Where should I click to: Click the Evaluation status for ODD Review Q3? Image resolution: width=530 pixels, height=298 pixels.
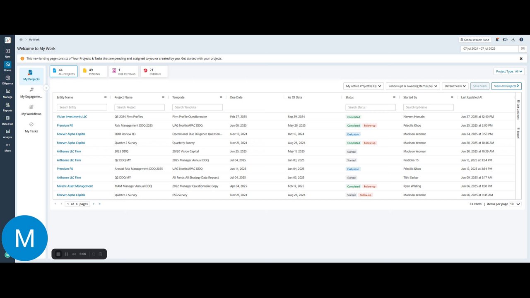[353, 134]
